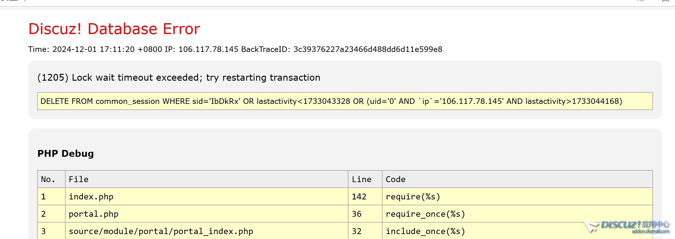Click the include_once(%s) code cell

425,231
